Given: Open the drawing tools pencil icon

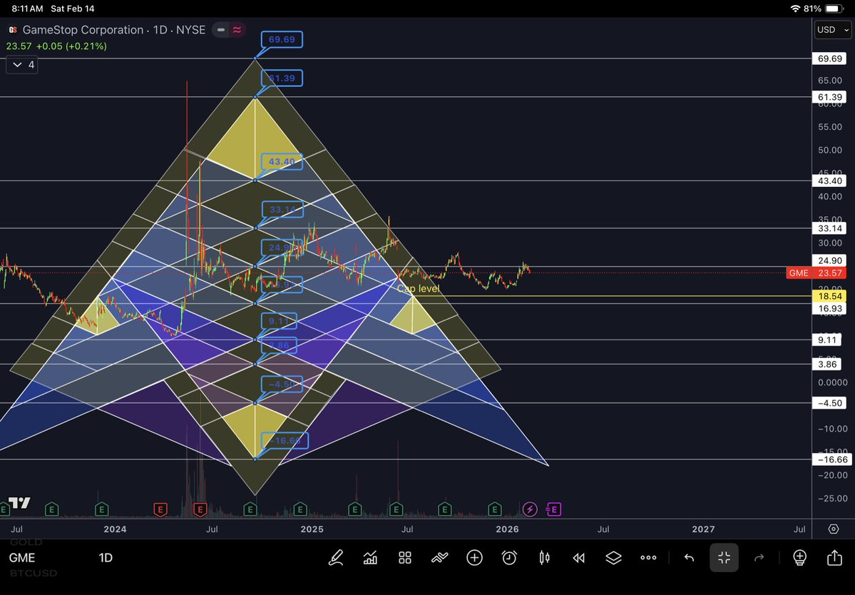Looking at the screenshot, I should click(x=335, y=557).
